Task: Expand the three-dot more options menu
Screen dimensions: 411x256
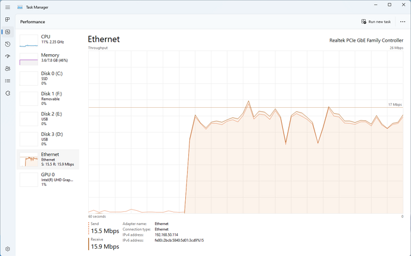Action: (403, 21)
